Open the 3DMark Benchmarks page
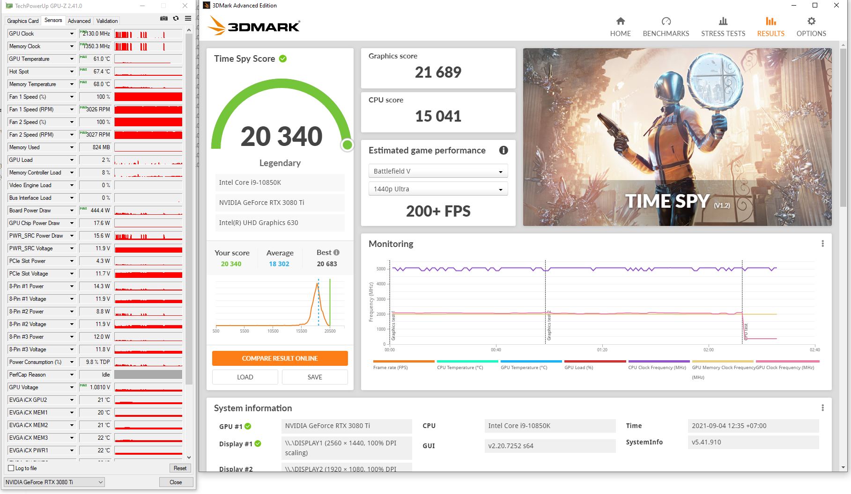The width and height of the screenshot is (851, 494). [x=666, y=27]
